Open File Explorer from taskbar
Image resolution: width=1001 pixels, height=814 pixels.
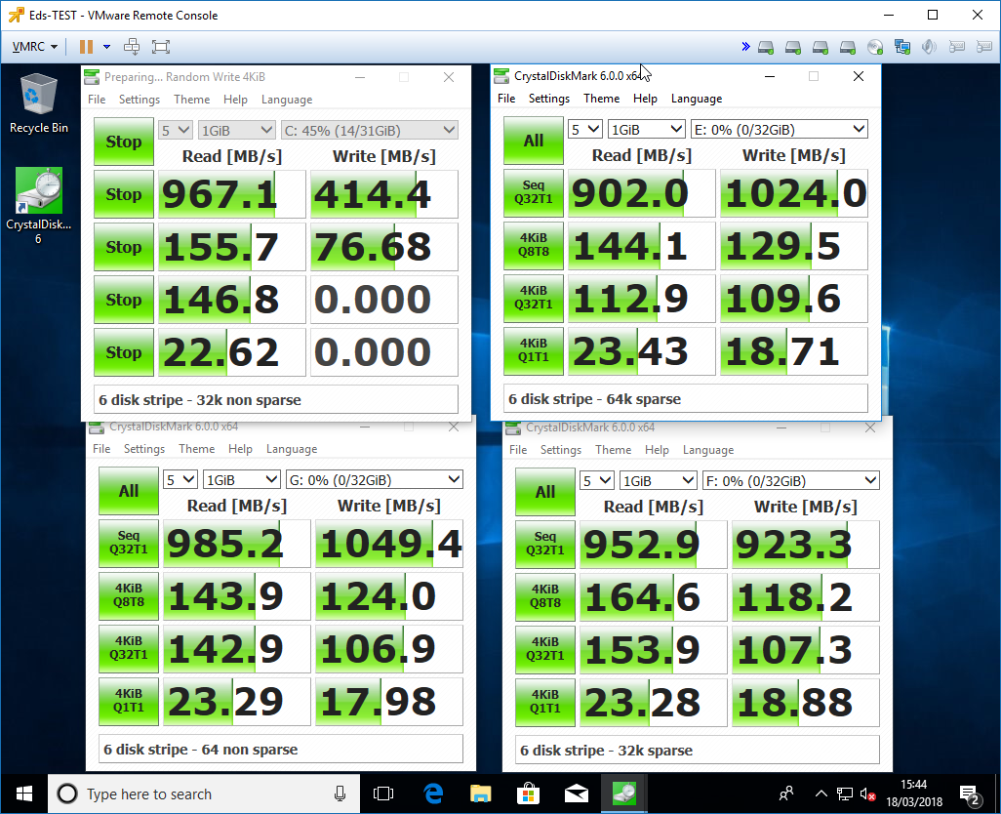click(481, 794)
